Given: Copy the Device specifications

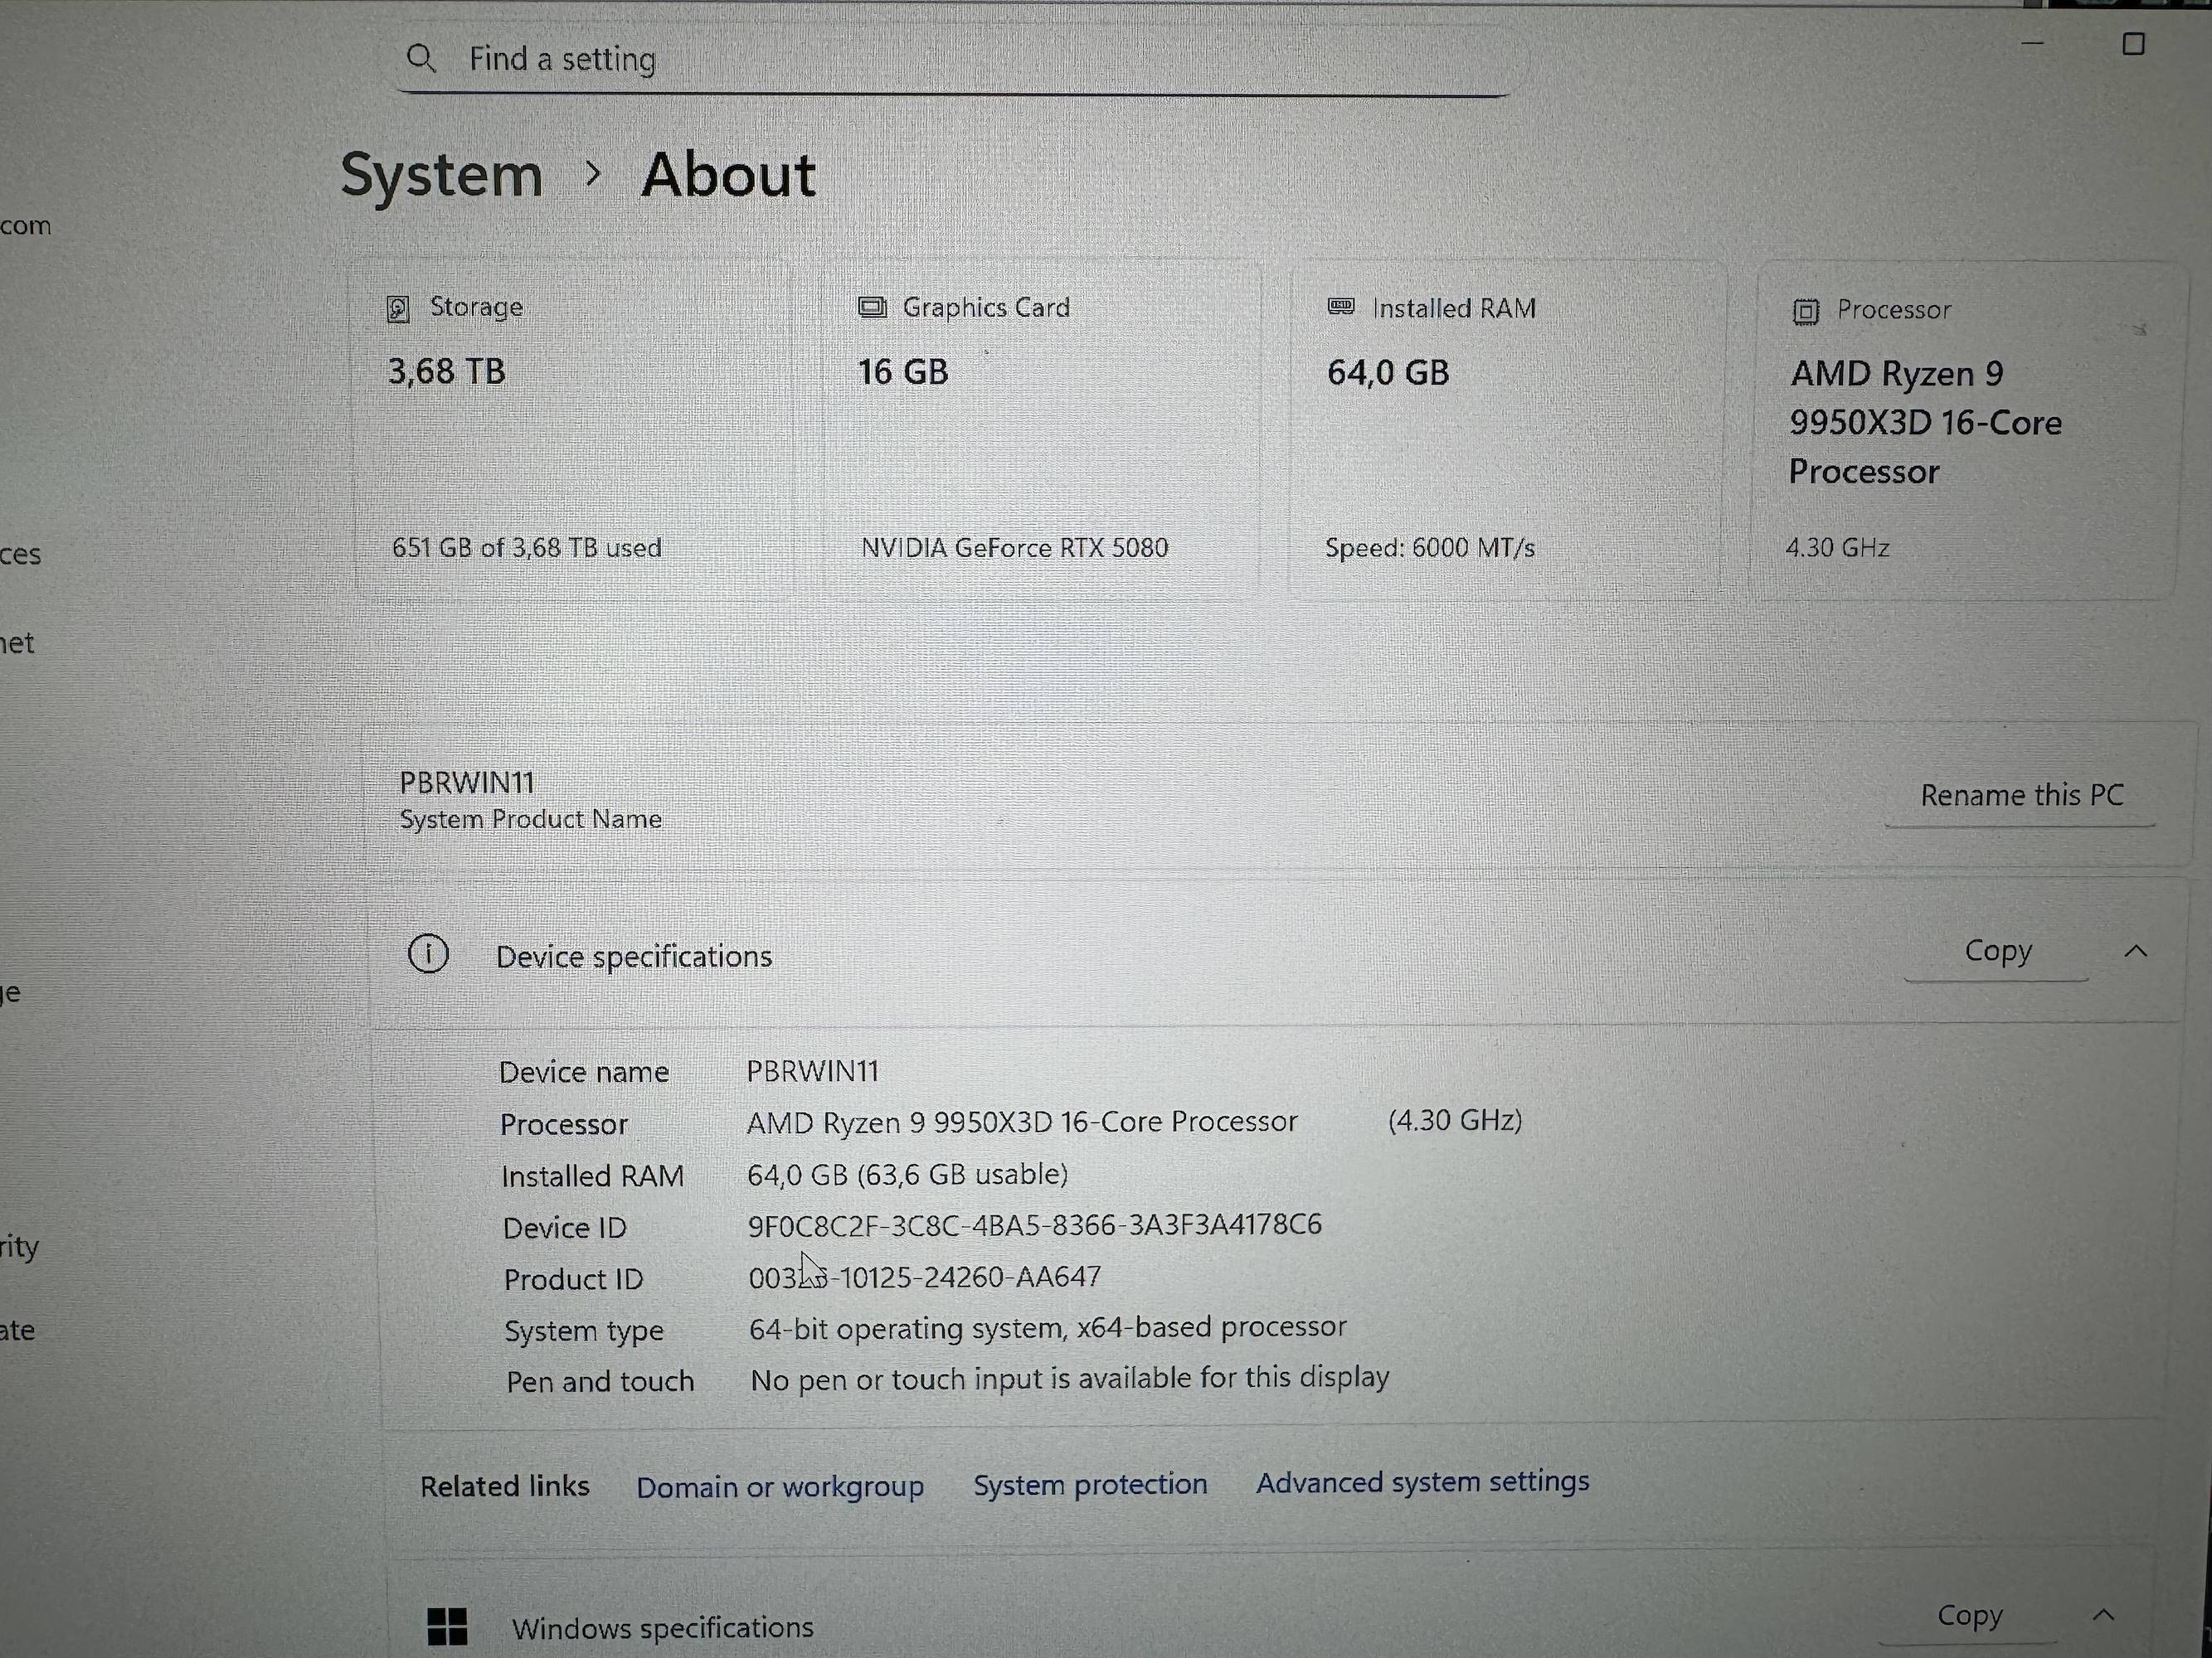Looking at the screenshot, I should pyautogui.click(x=1997, y=952).
